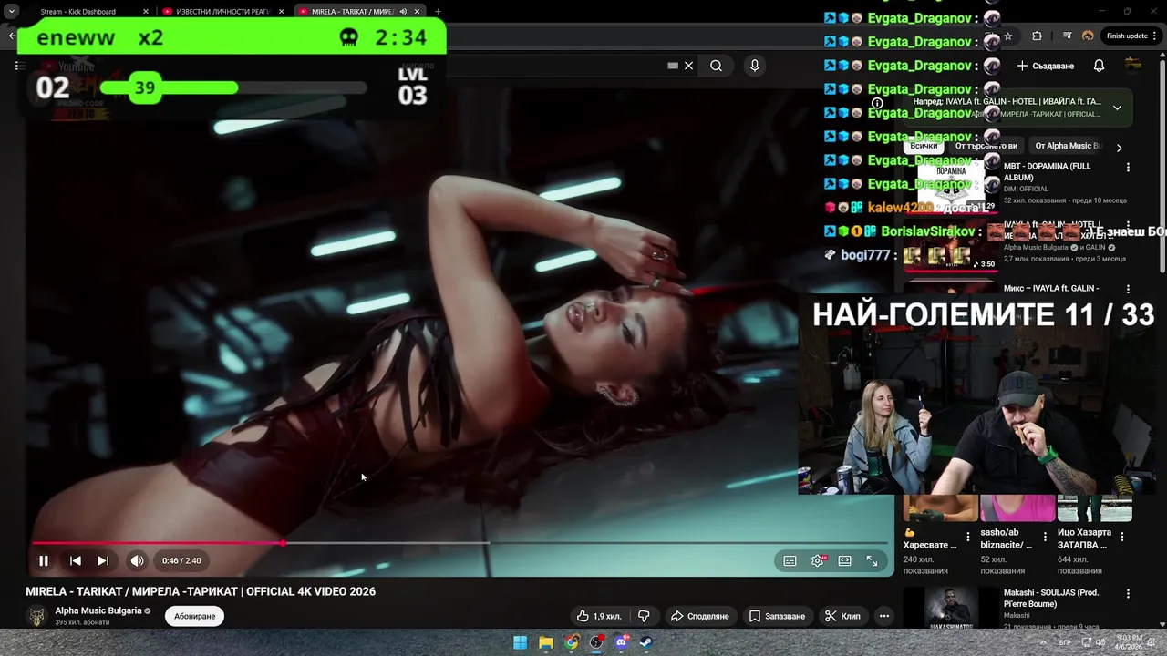Viewport: 1167px width, 656px height.
Task: Click the YouTube search magnifier button
Action: 716,66
